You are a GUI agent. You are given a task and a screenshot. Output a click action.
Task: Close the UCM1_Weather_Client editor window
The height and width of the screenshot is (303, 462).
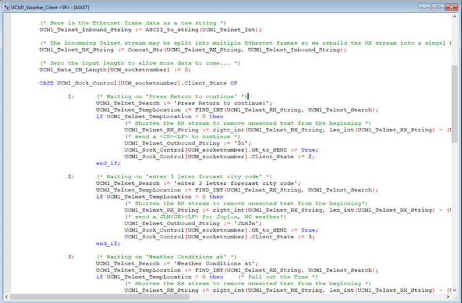[451, 7]
